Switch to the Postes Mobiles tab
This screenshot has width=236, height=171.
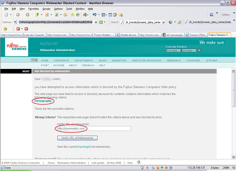pos(104,35)
